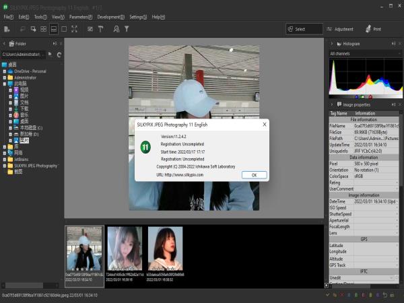The width and height of the screenshot is (404, 303).
Task: Open the View menu
Action: pyautogui.click(x=58, y=17)
